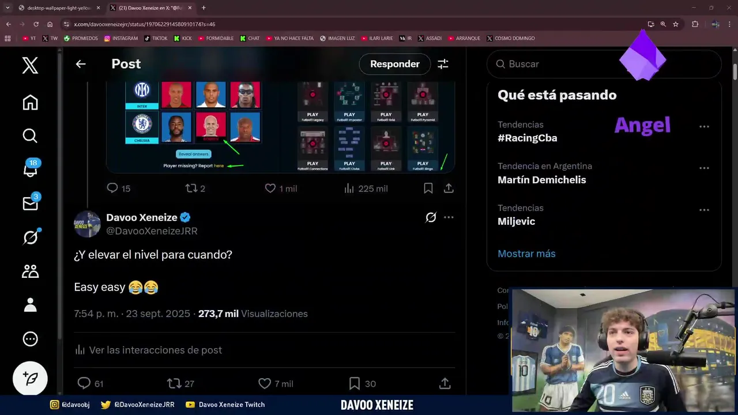Switch to desktop-wallpaper-light-yellow browser tab
Image resolution: width=738 pixels, height=415 pixels.
59,8
